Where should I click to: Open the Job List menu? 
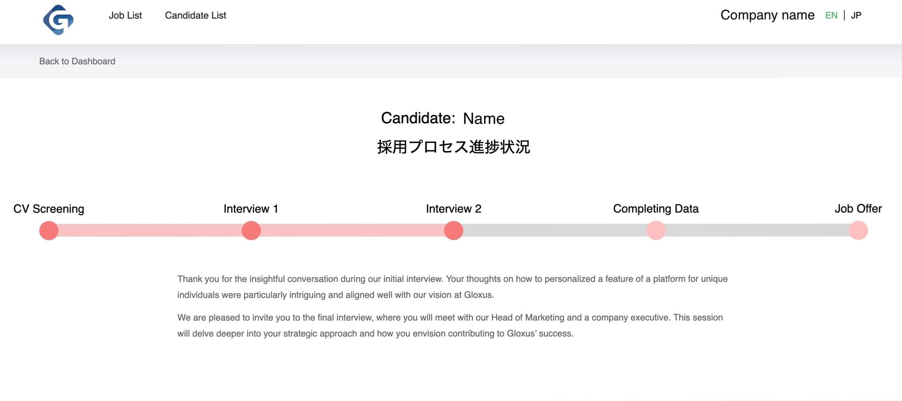tap(125, 15)
